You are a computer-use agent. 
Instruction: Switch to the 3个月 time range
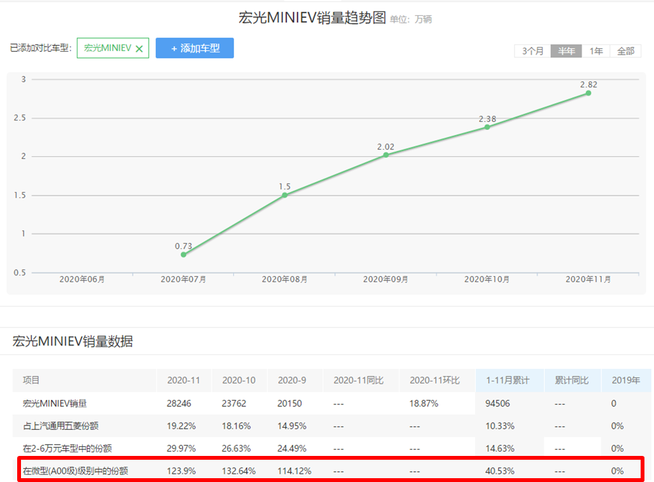pos(532,51)
